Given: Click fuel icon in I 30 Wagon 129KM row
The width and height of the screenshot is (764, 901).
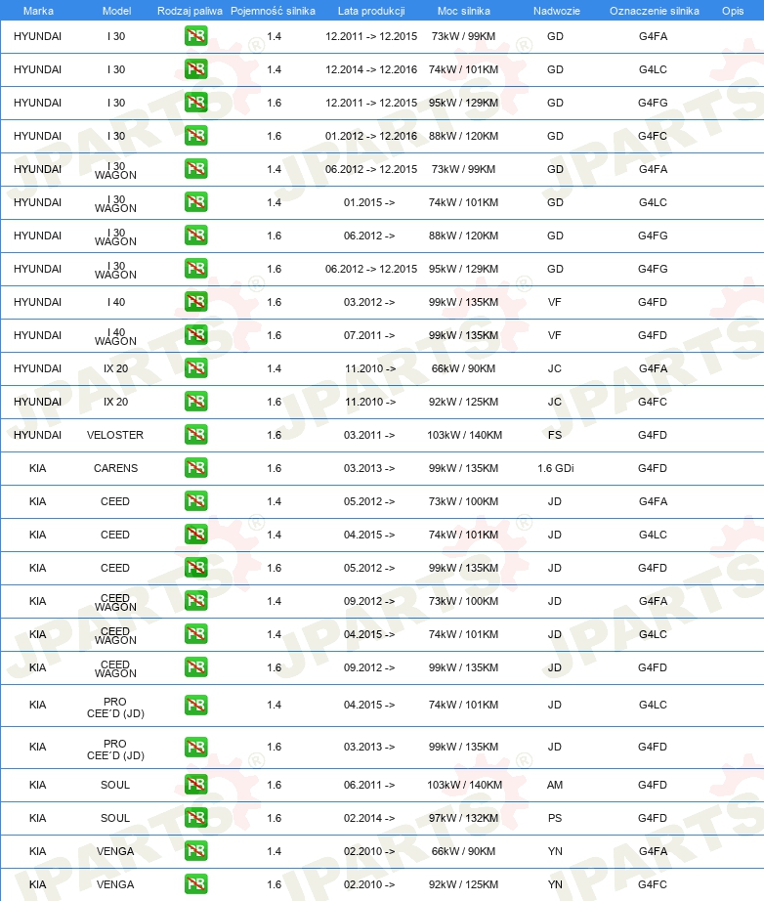Looking at the screenshot, I should [195, 269].
